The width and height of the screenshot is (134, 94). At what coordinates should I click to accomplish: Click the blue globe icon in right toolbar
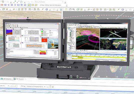point(123,9)
